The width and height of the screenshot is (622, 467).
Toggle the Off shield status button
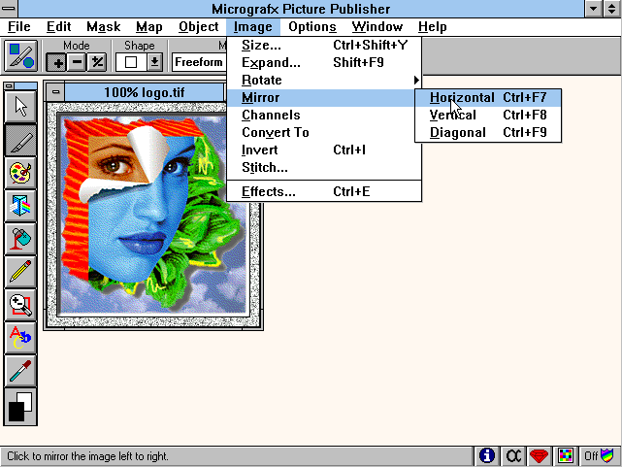(x=600, y=456)
